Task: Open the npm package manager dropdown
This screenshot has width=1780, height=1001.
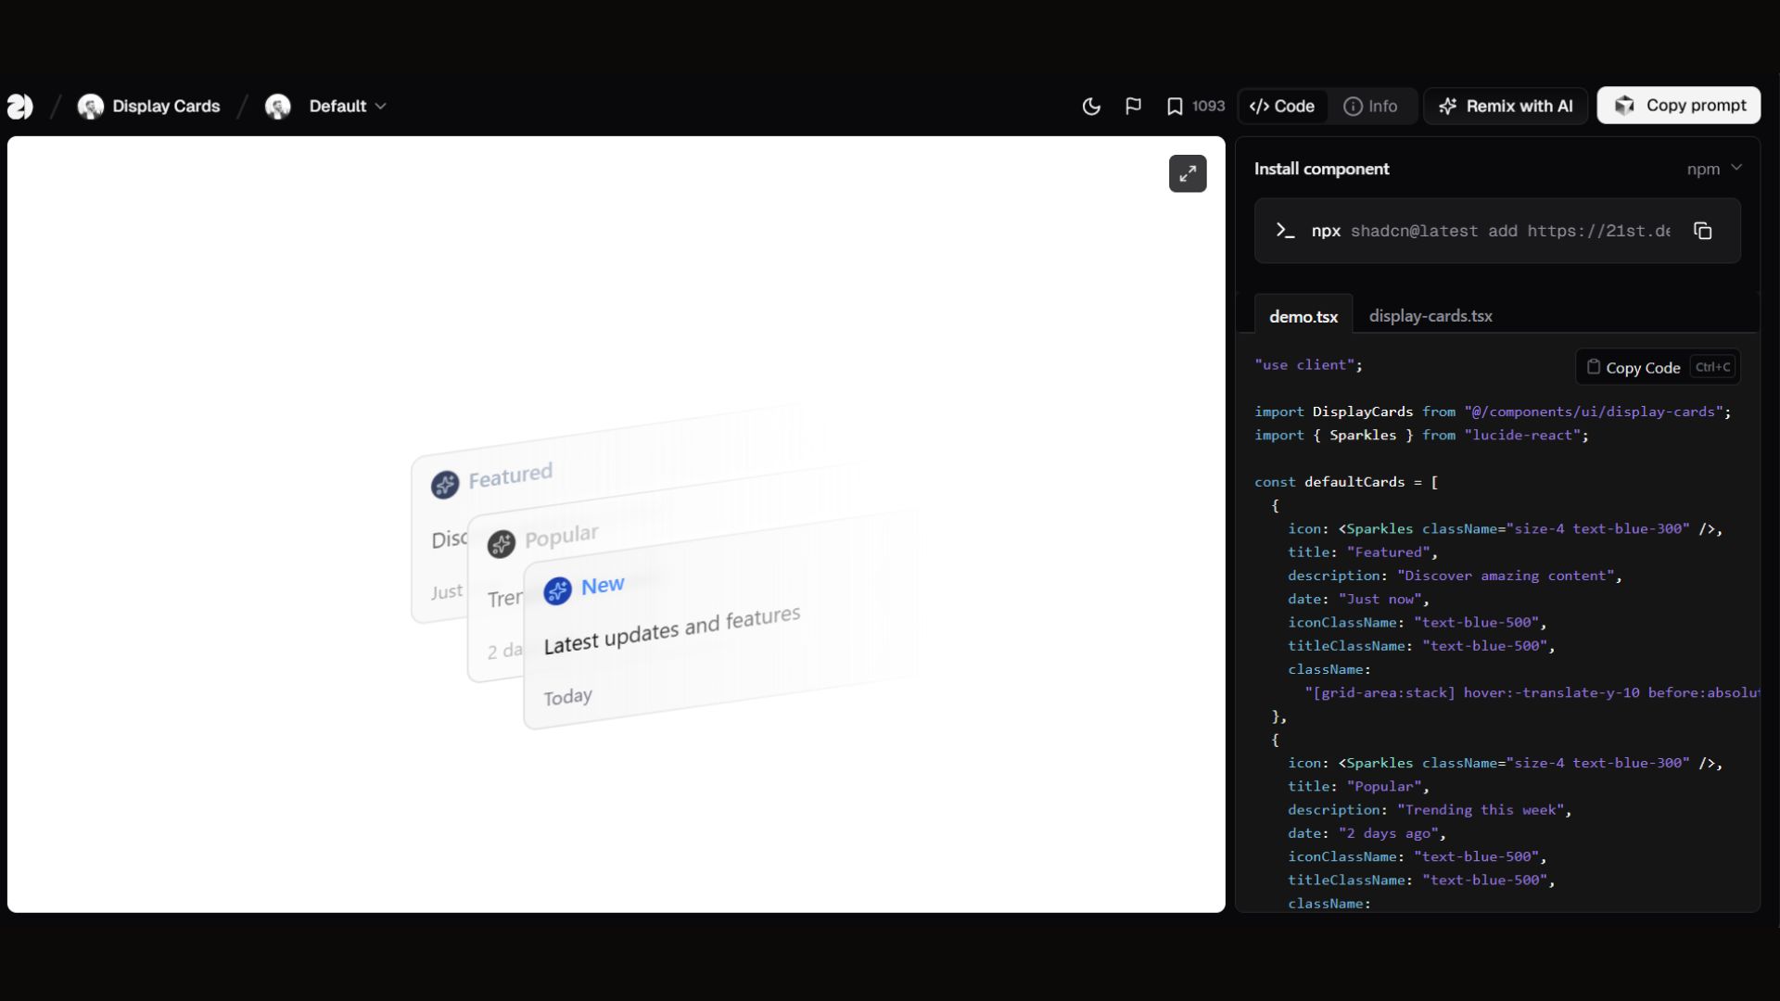Action: tap(1713, 169)
